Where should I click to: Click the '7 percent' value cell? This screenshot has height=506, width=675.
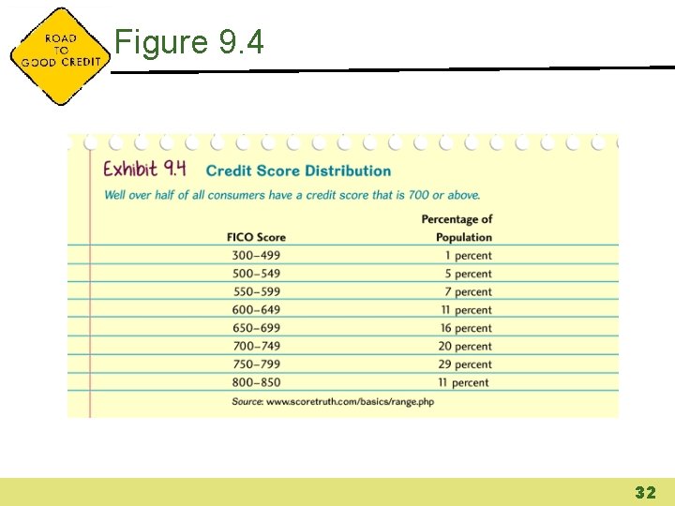click(469, 291)
